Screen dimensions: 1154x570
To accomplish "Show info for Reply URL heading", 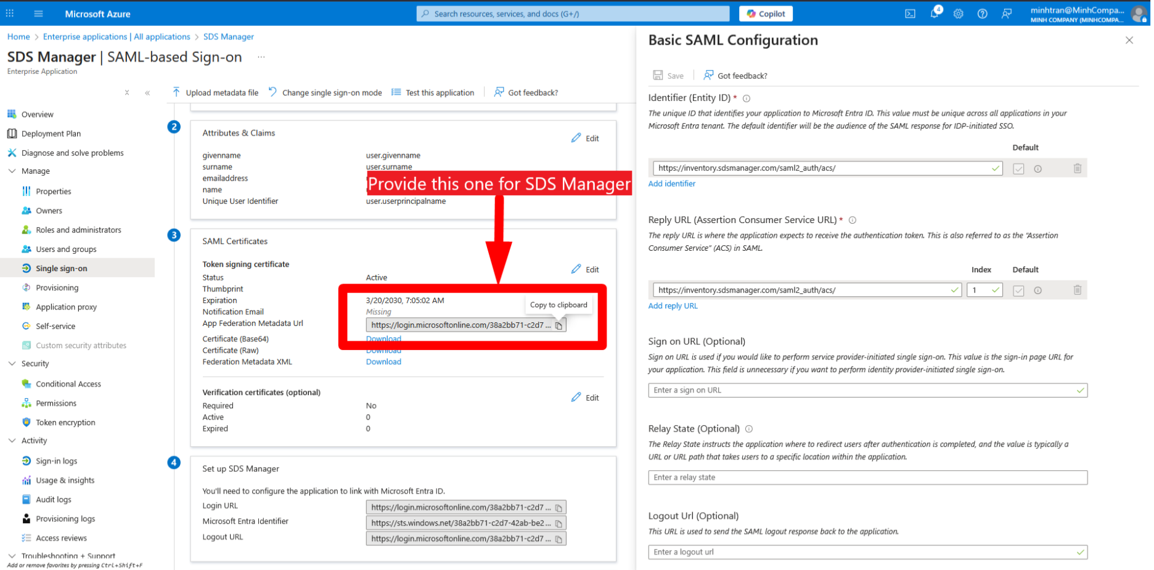I will (853, 220).
